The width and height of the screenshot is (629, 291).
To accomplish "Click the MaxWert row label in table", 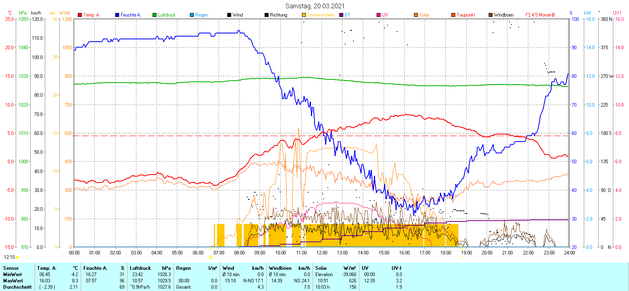I will 13,281.
